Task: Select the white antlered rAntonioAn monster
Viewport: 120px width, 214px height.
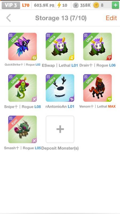Action: 60,88
